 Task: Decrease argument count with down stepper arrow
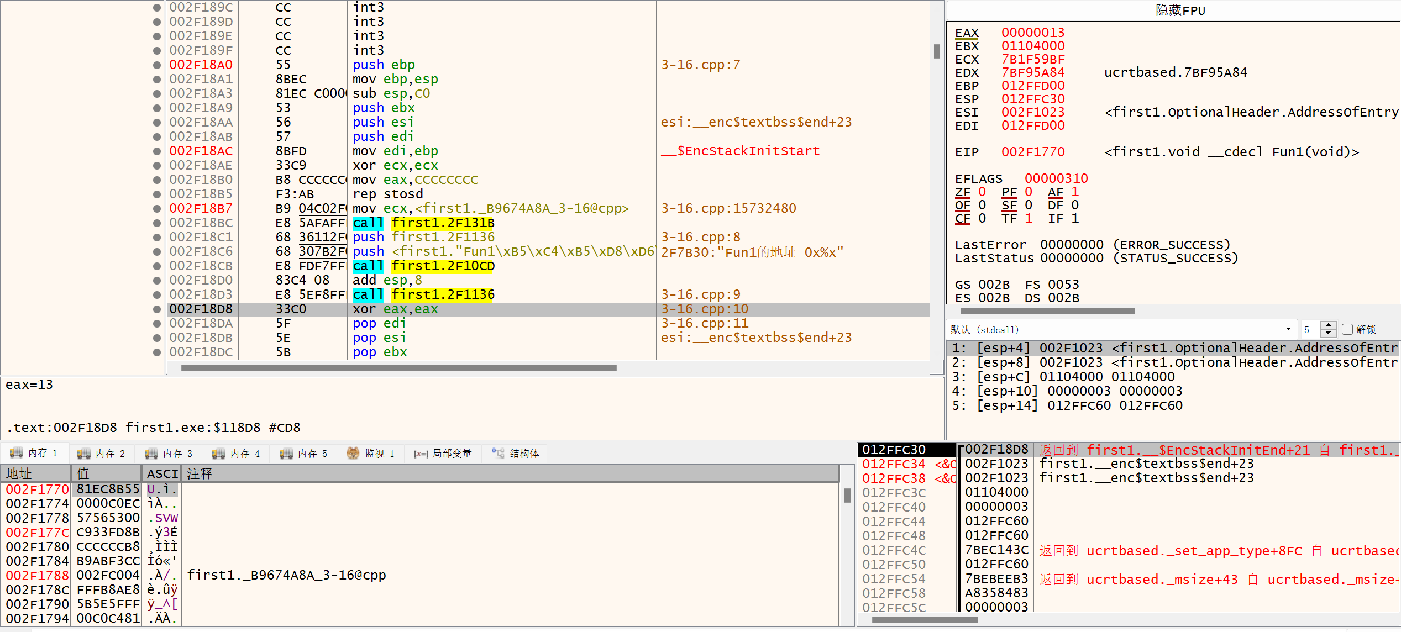pos(1328,334)
